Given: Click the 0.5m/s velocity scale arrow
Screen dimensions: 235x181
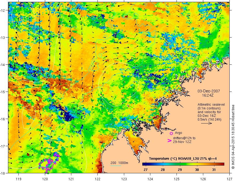Looking at the screenshot, I should tap(206, 123).
